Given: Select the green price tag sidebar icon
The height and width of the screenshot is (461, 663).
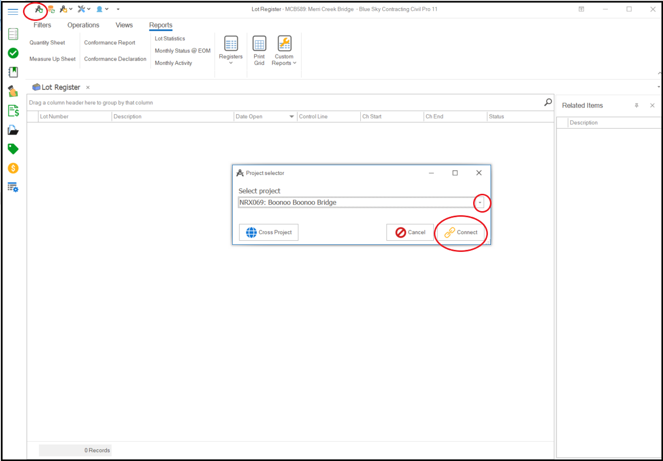Looking at the screenshot, I should pyautogui.click(x=13, y=149).
